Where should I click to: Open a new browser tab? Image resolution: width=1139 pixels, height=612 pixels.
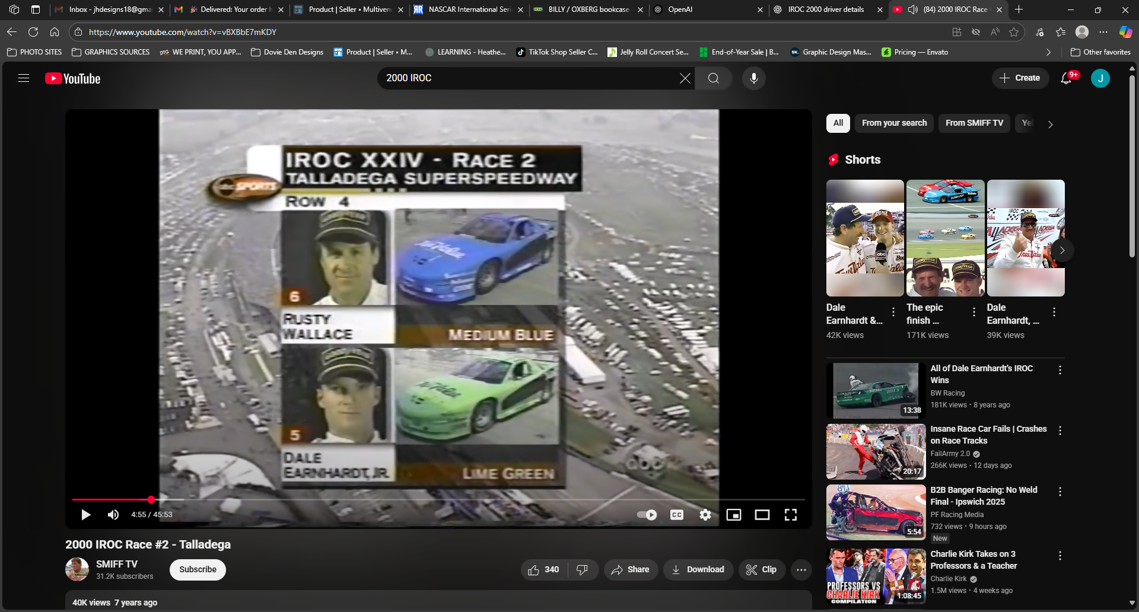pos(1019,9)
